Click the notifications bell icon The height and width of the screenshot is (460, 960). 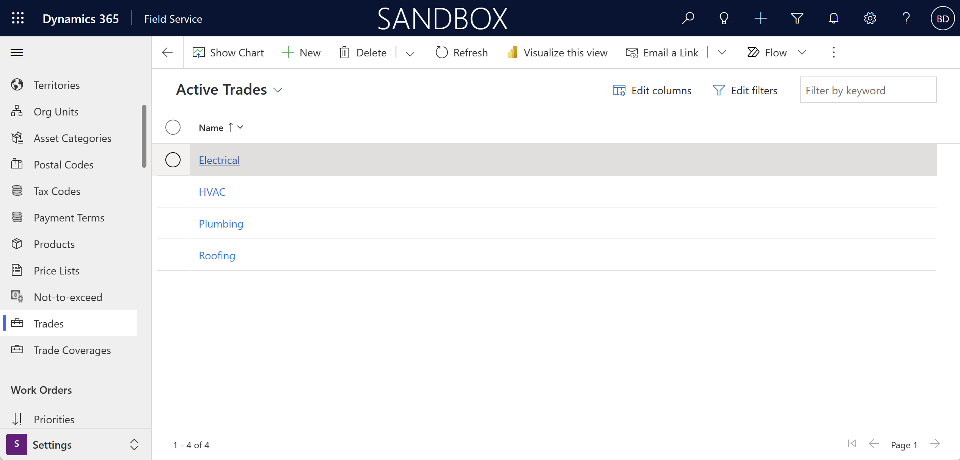point(833,18)
